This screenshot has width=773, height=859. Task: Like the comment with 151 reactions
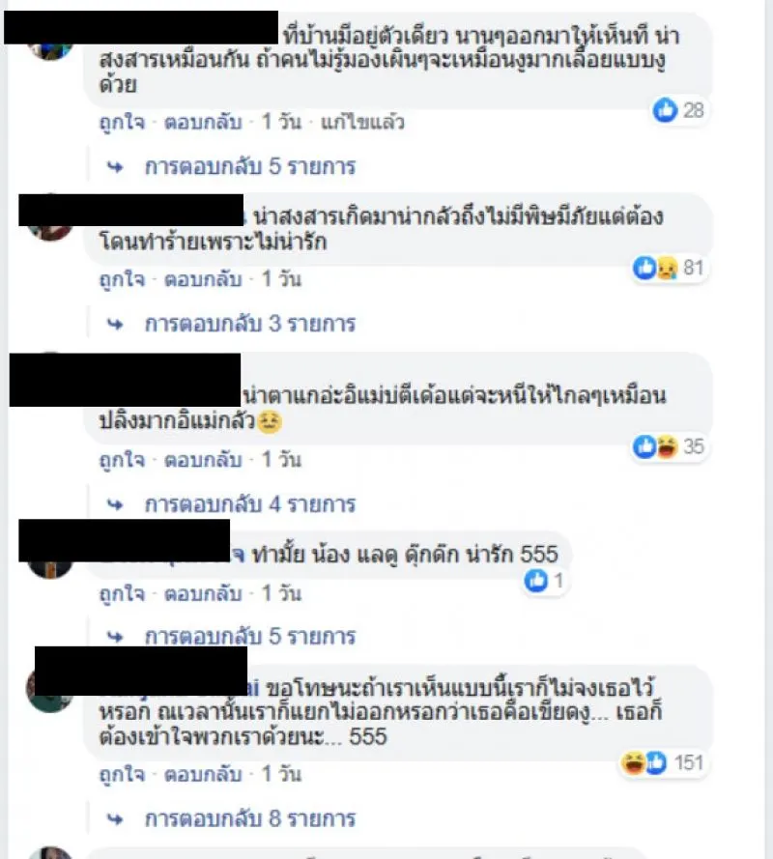pyautogui.click(x=122, y=775)
